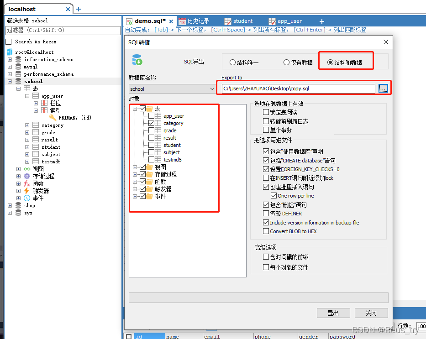Viewport: 426px width, 339px height.
Task: Click the 视图 views glasses icon
Action: (27, 169)
